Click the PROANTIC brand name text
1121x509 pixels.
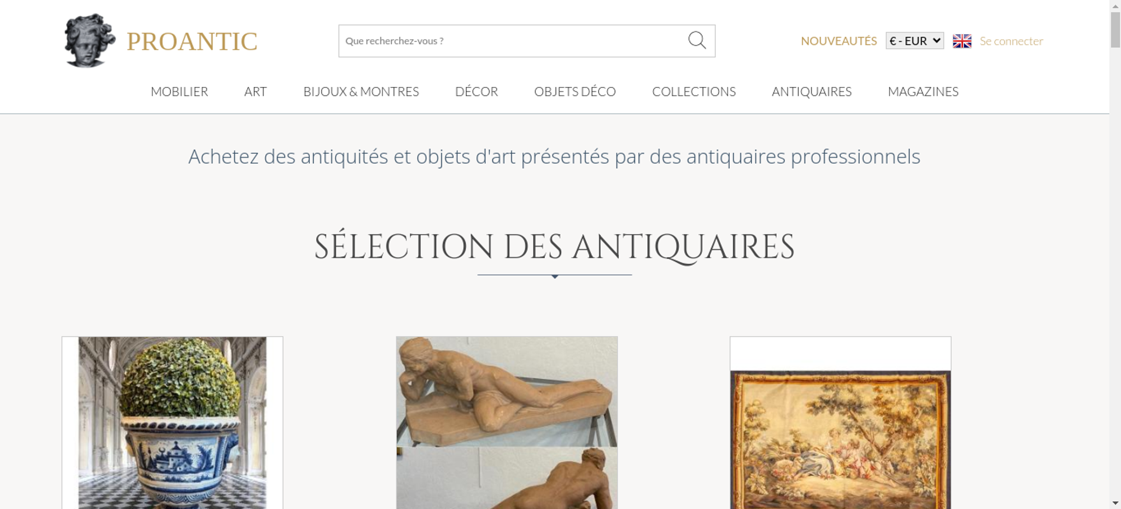[x=192, y=41]
